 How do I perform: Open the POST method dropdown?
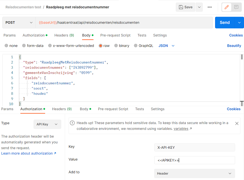coord(19,23)
